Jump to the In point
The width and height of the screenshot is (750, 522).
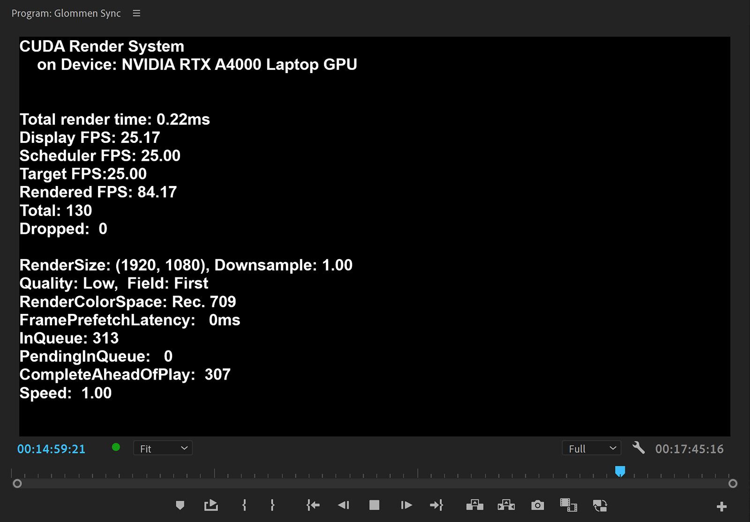click(x=313, y=505)
